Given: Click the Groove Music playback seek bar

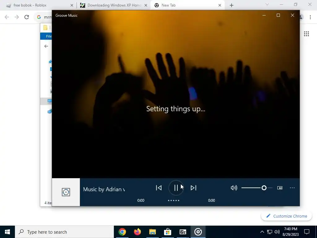Looking at the screenshot, I should (174, 201).
